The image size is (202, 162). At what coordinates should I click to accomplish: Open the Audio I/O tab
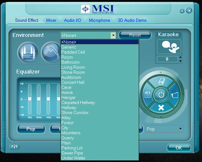click(73, 20)
